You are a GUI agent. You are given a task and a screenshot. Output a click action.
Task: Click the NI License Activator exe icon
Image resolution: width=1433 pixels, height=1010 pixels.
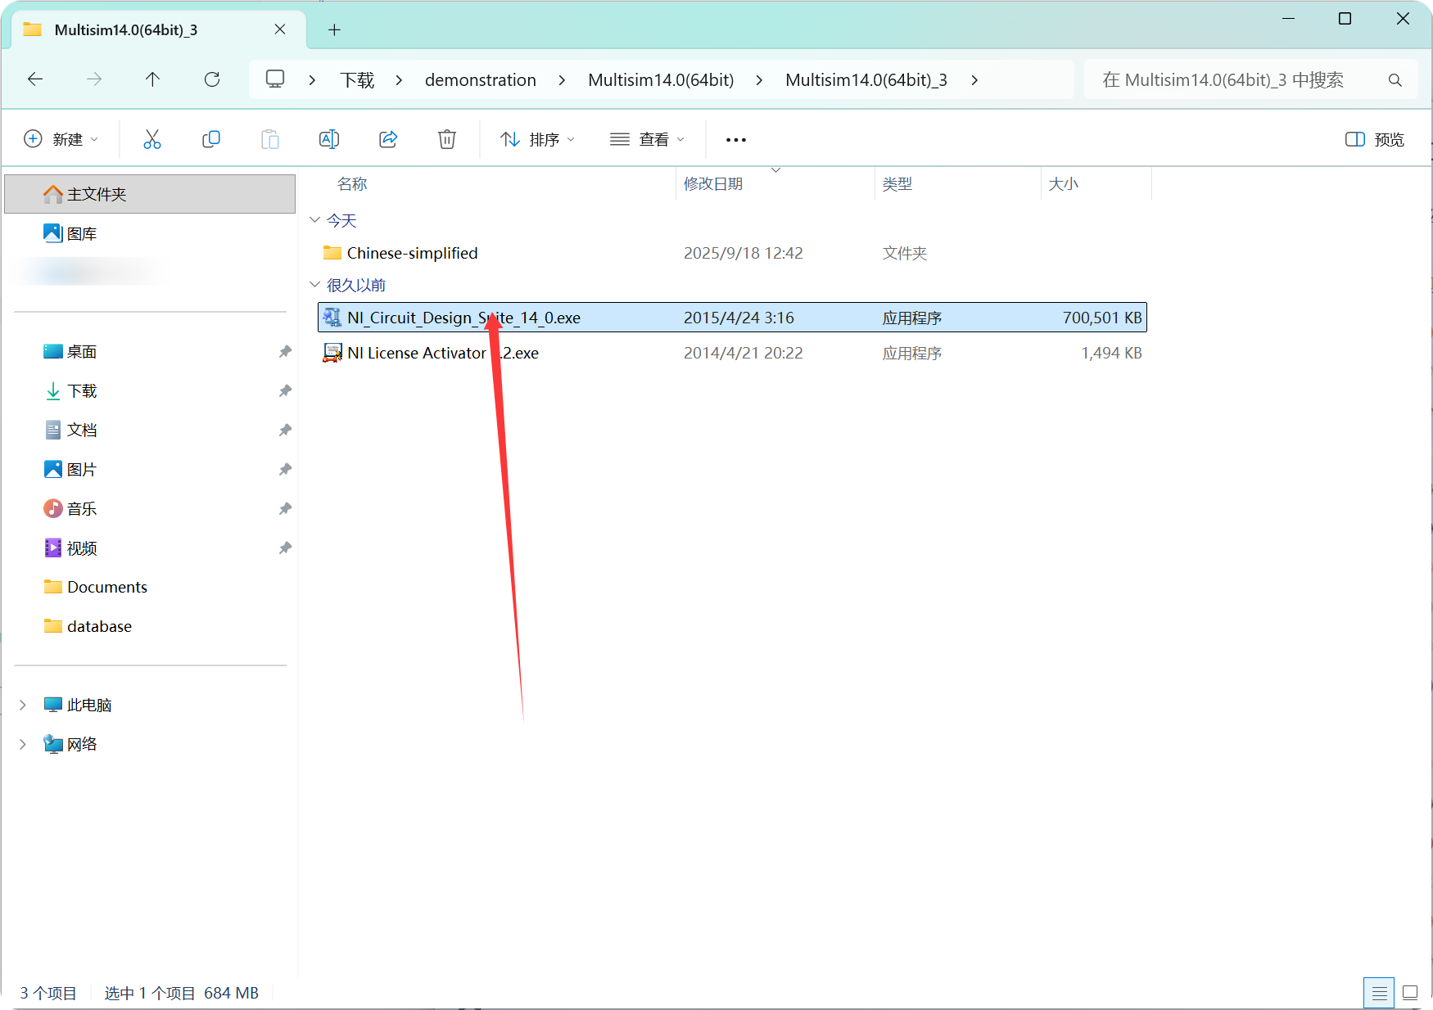tap(332, 353)
